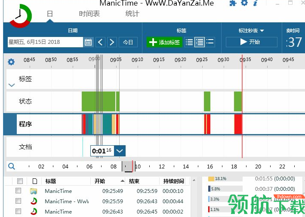
Task: Check the row starting 09:25:59
Action: pos(18,201)
